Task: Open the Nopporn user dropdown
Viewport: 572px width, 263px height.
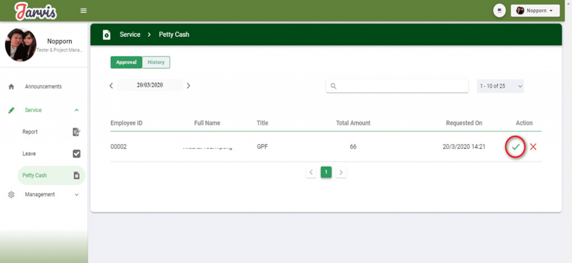Action: (x=535, y=11)
